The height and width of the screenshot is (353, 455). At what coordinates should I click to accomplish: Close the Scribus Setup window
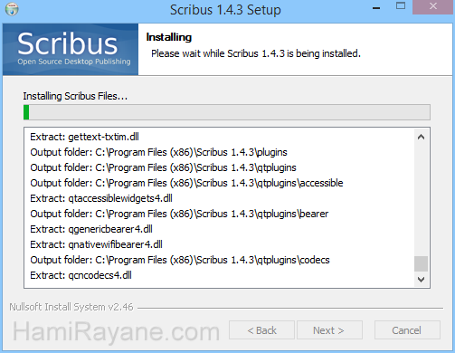(433, 7)
